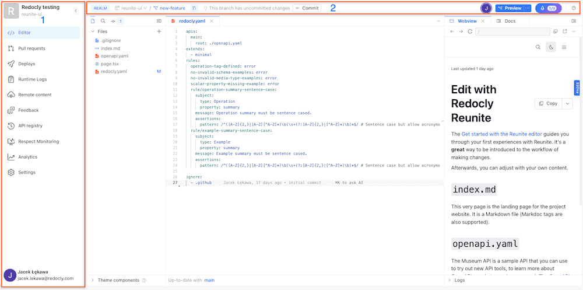Screen dimensions: 583x290
Task: Open the Copy button dropdown arrow
Action: click(x=567, y=103)
